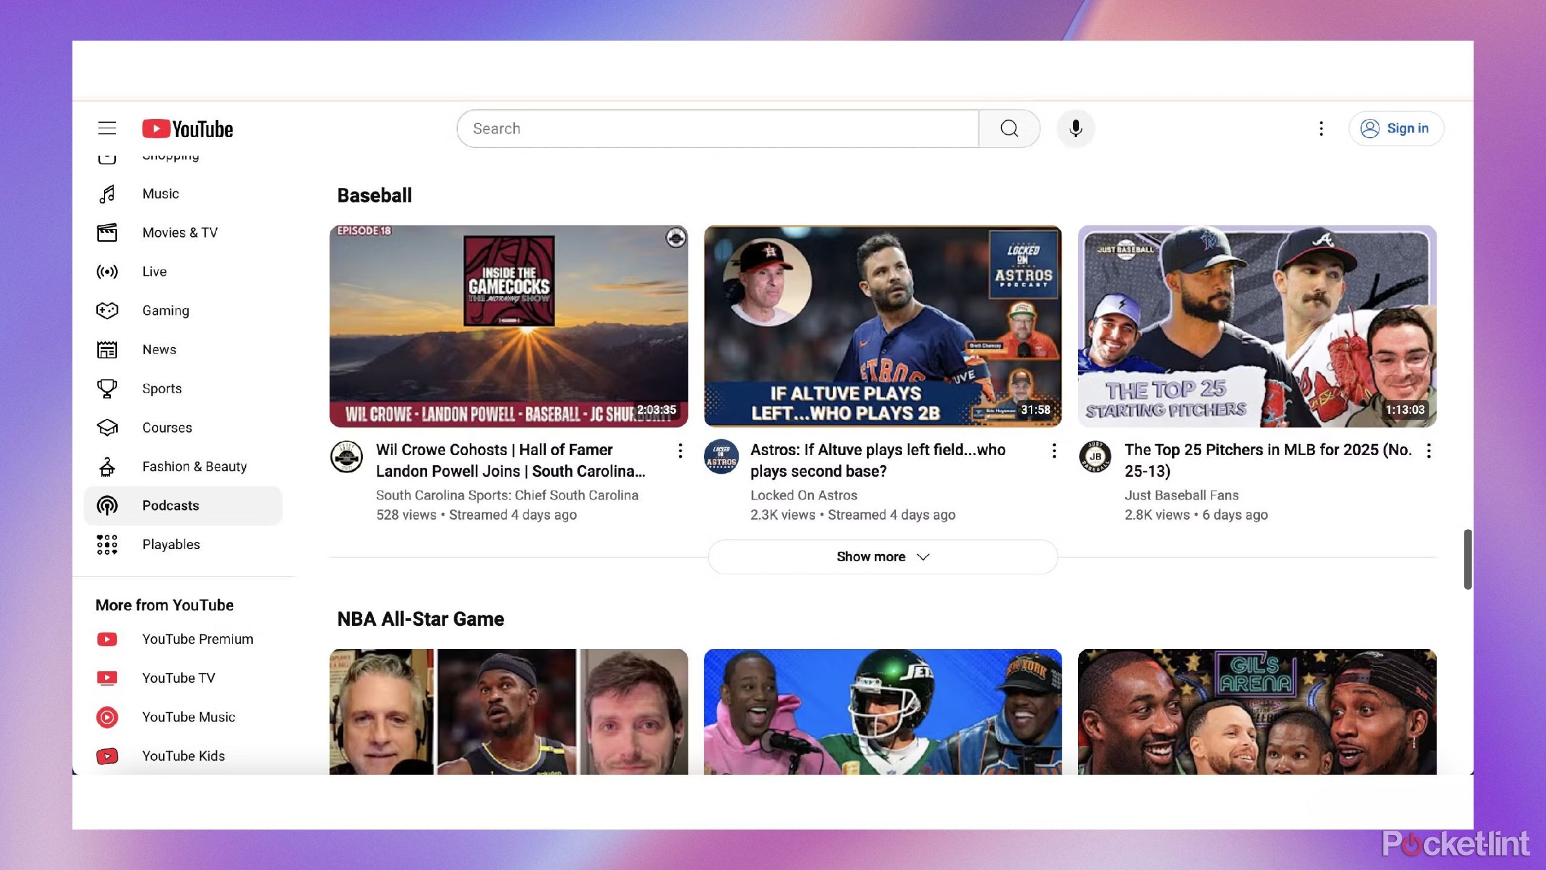Click the YouTube Premium logo icon
The image size is (1546, 870).
click(x=107, y=639)
